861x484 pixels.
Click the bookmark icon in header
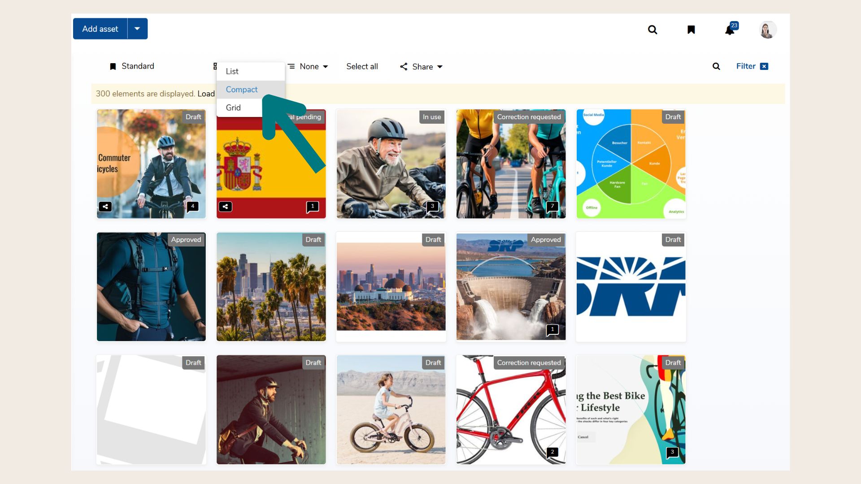pyautogui.click(x=691, y=30)
